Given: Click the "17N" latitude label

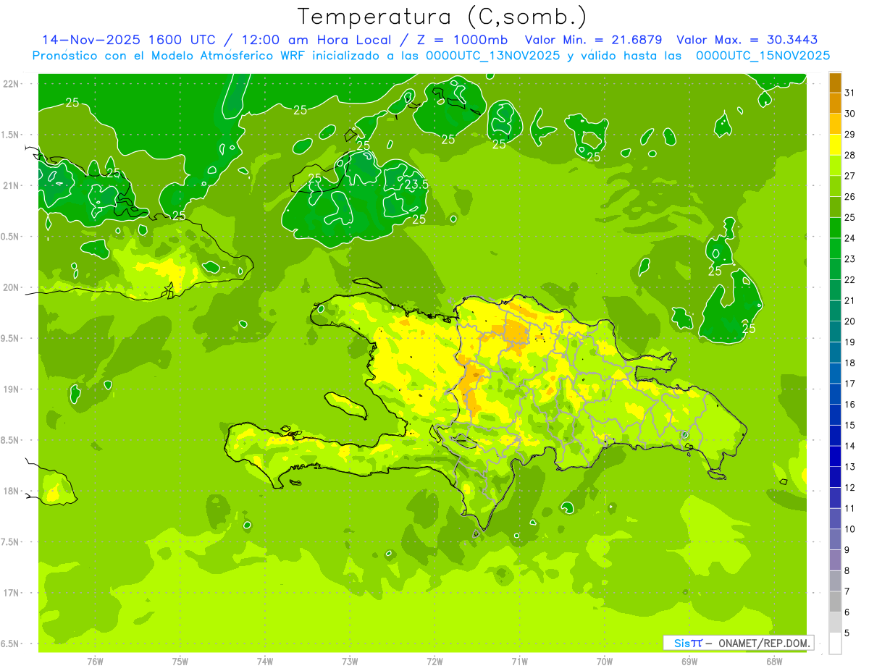Looking at the screenshot, I should tap(11, 593).
